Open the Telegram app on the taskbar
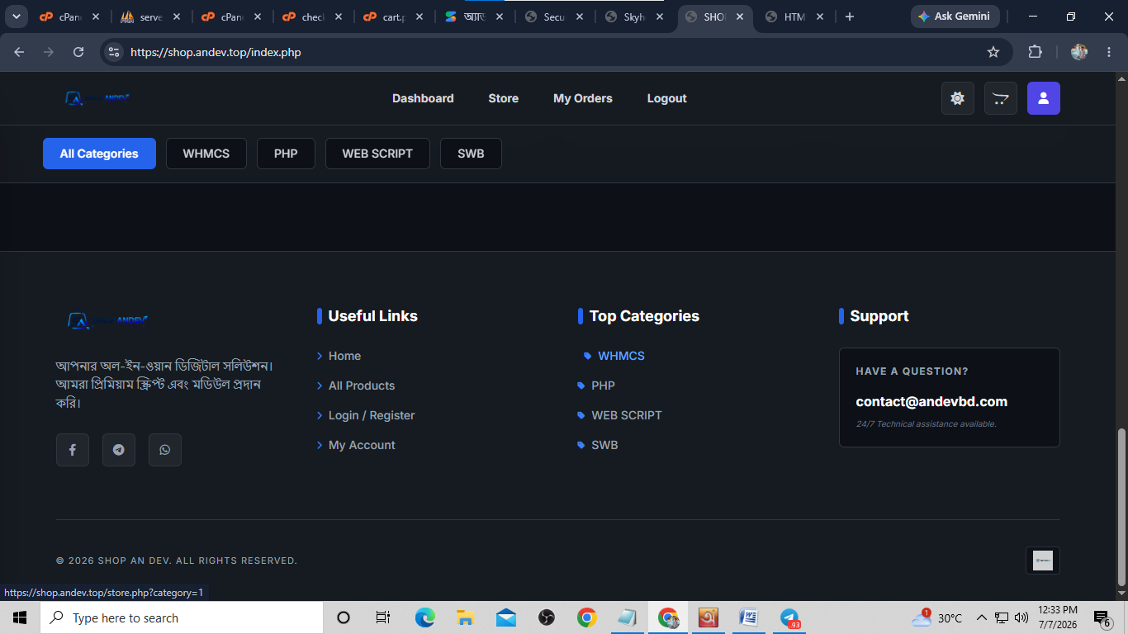The image size is (1128, 634). (x=789, y=617)
